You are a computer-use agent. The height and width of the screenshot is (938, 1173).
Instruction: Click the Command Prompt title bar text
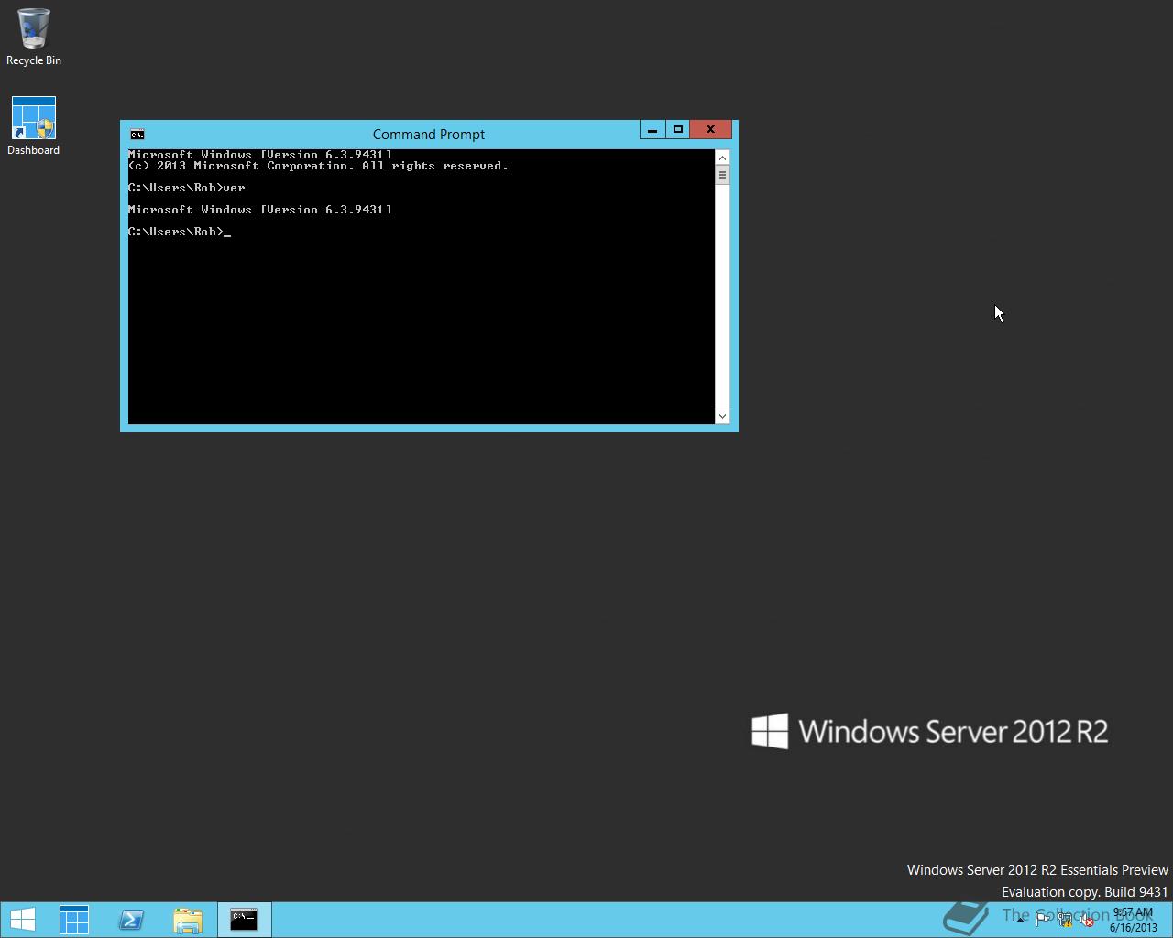429,135
